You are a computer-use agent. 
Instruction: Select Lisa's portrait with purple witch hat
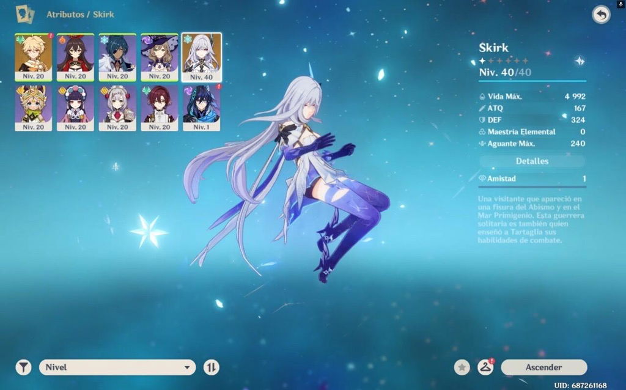tap(160, 57)
